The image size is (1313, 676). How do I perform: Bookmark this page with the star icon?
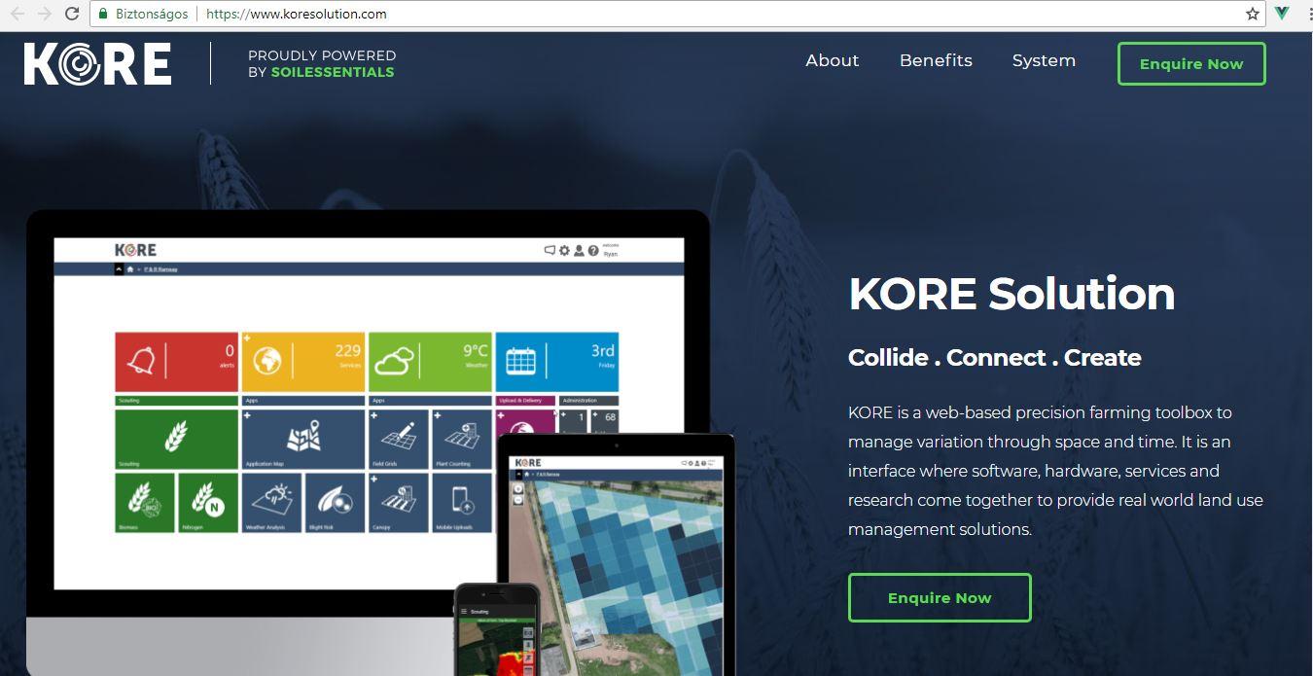point(1253,14)
